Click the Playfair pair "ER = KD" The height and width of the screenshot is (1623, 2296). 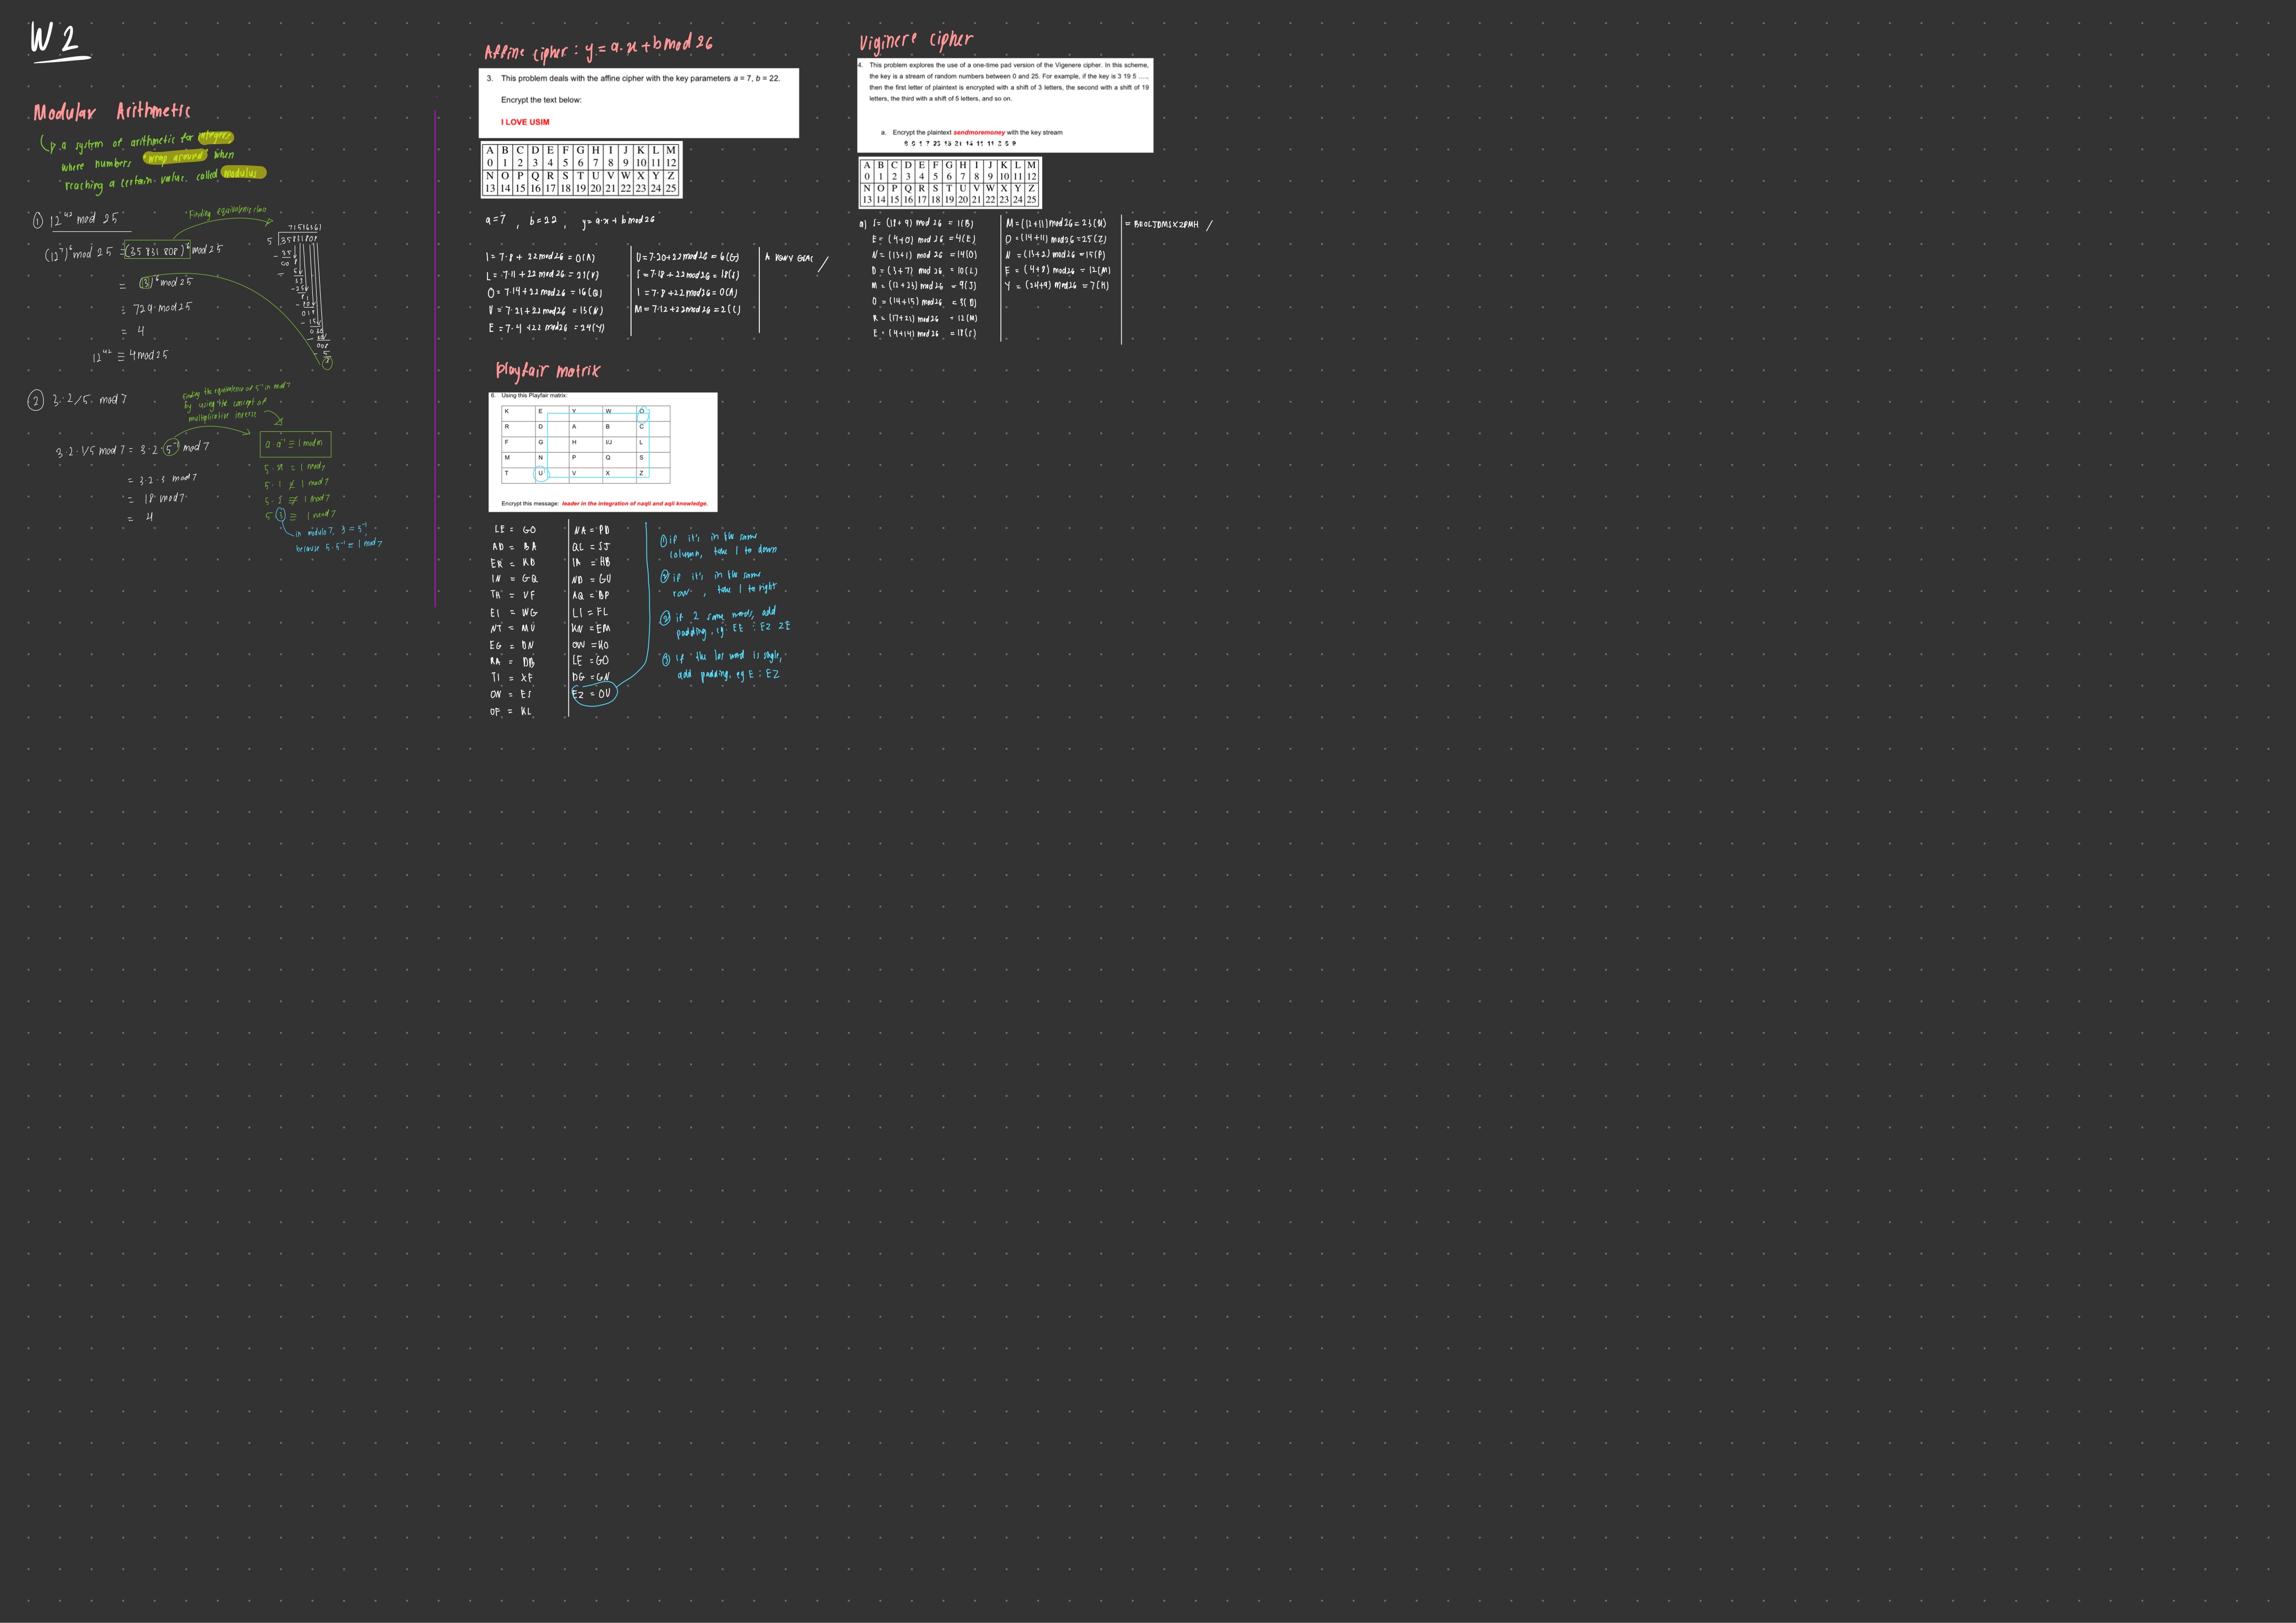click(513, 563)
